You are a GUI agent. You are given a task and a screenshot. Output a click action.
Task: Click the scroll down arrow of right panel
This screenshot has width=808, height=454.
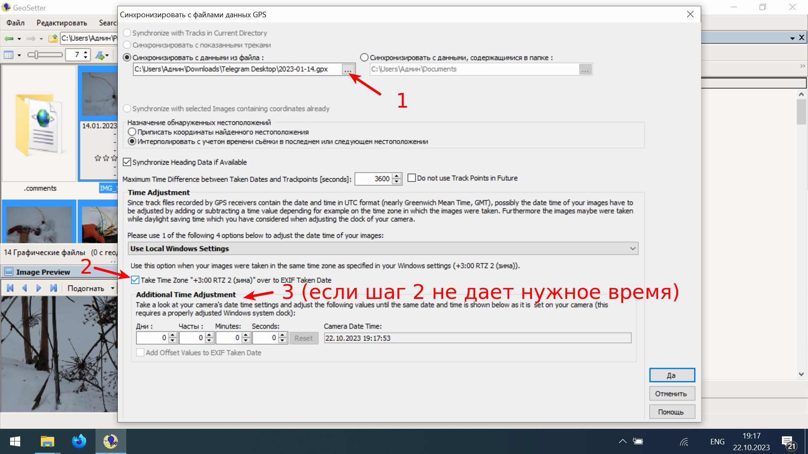(x=801, y=374)
